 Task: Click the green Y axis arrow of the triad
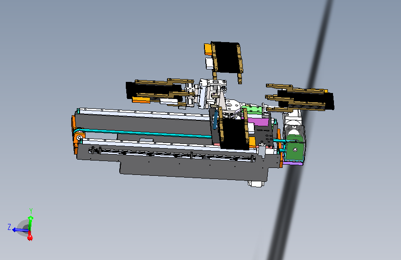[x=31, y=222]
